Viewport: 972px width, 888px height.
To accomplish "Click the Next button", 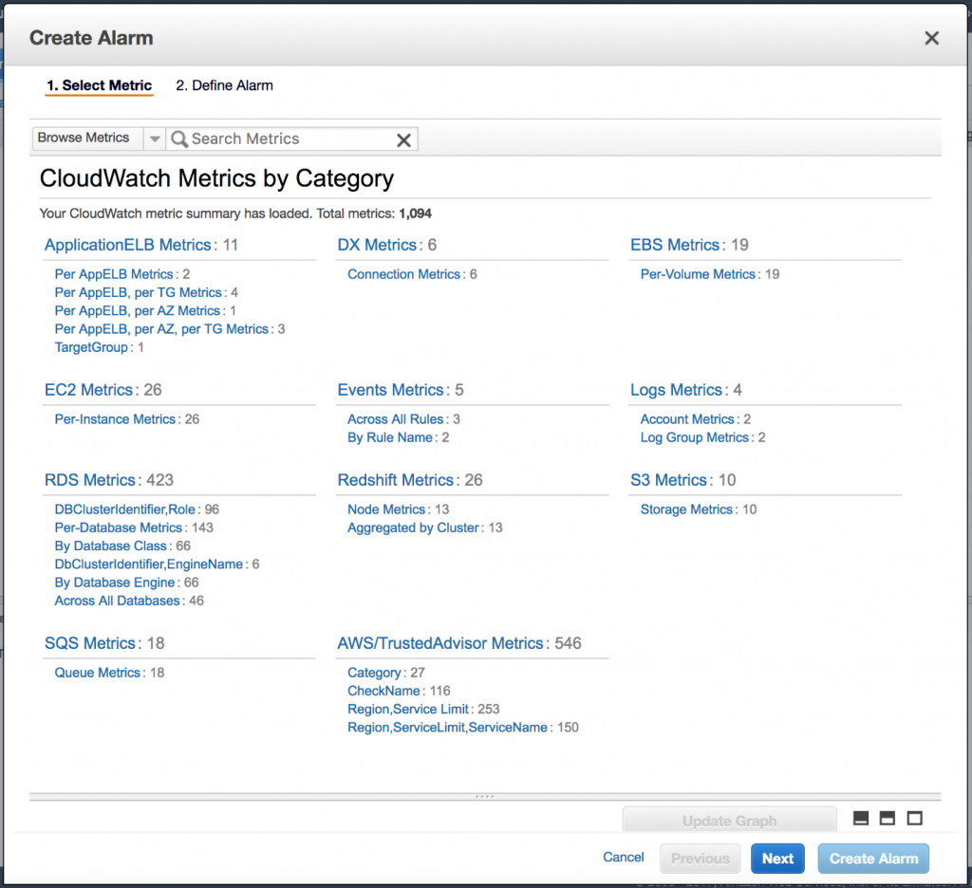I will pos(777,859).
